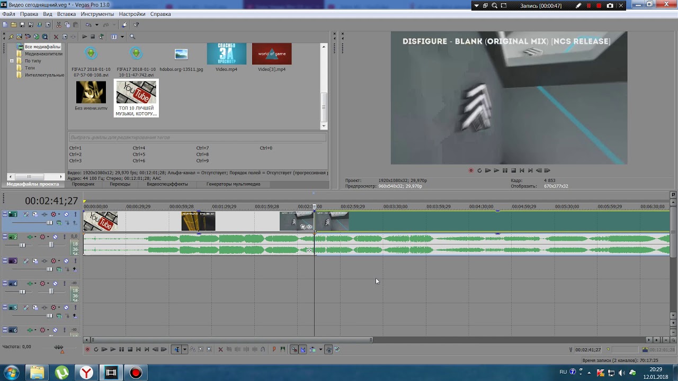Image resolution: width=678 pixels, height=381 pixels.
Task: Open automation settings dropdown on track 1
Action: click(x=59, y=214)
